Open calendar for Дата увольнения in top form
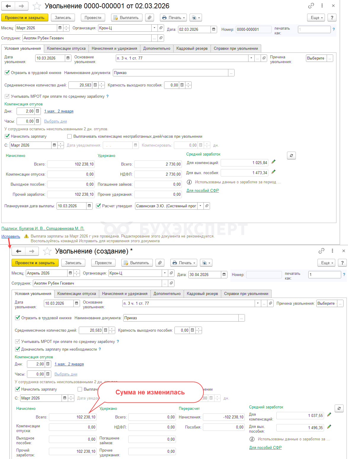The image size is (348, 459). (x=68, y=58)
